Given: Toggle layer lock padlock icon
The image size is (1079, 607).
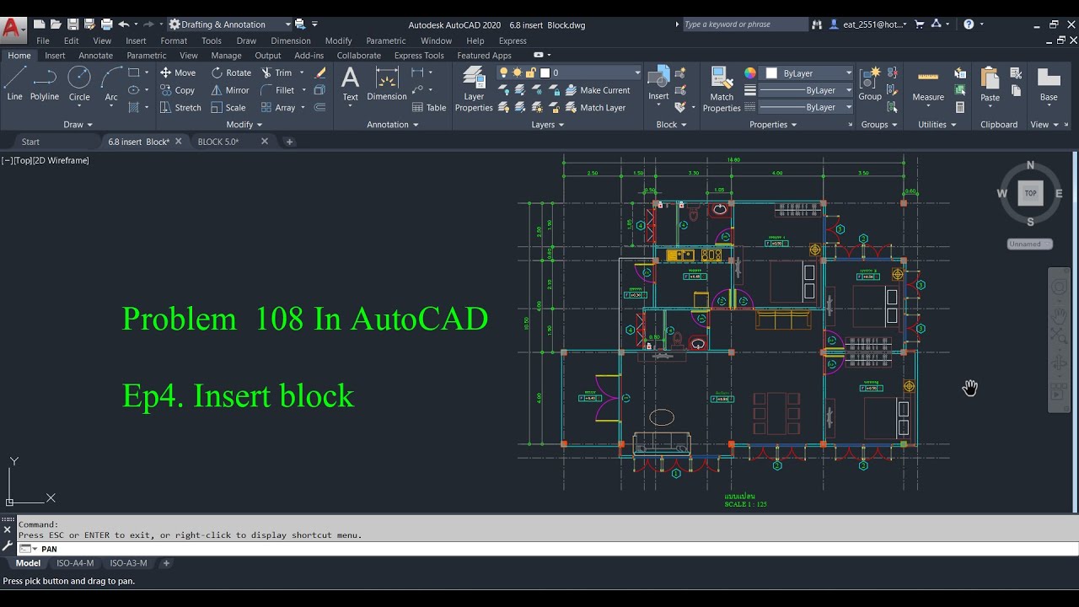Looking at the screenshot, I should (531, 73).
